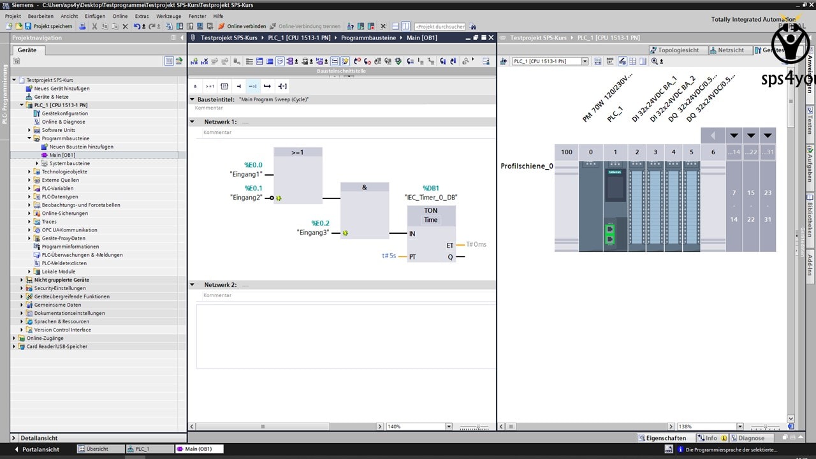
Task: Click the Projekt speichern toolbar button
Action: point(48,26)
